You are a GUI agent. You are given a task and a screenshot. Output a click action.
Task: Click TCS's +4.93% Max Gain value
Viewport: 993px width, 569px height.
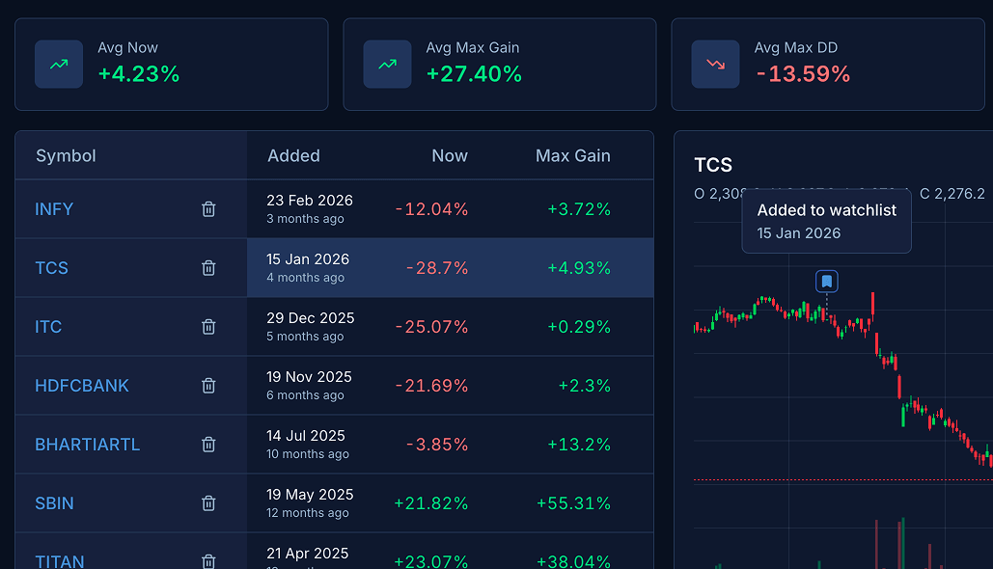point(579,268)
